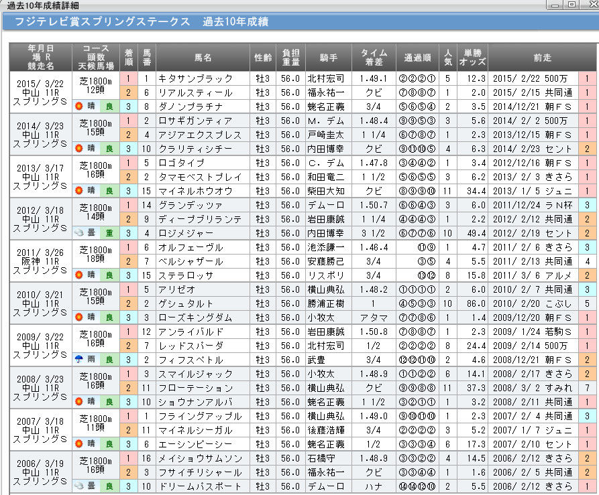
Task: Click the 通過順 column header
Action: pos(417,58)
